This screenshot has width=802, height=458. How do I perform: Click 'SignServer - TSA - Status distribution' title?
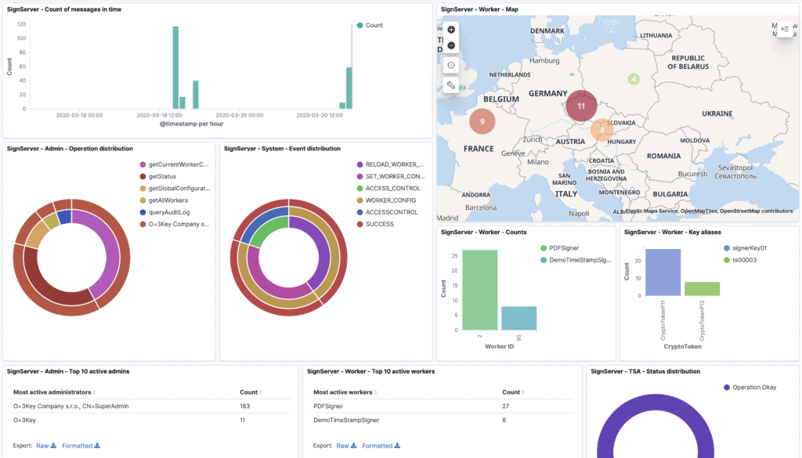point(645,372)
